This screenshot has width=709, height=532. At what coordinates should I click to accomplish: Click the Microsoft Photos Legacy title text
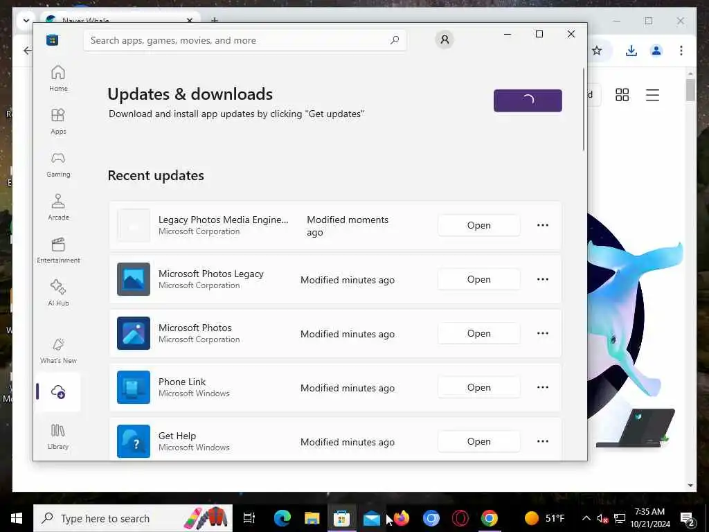pyautogui.click(x=210, y=274)
